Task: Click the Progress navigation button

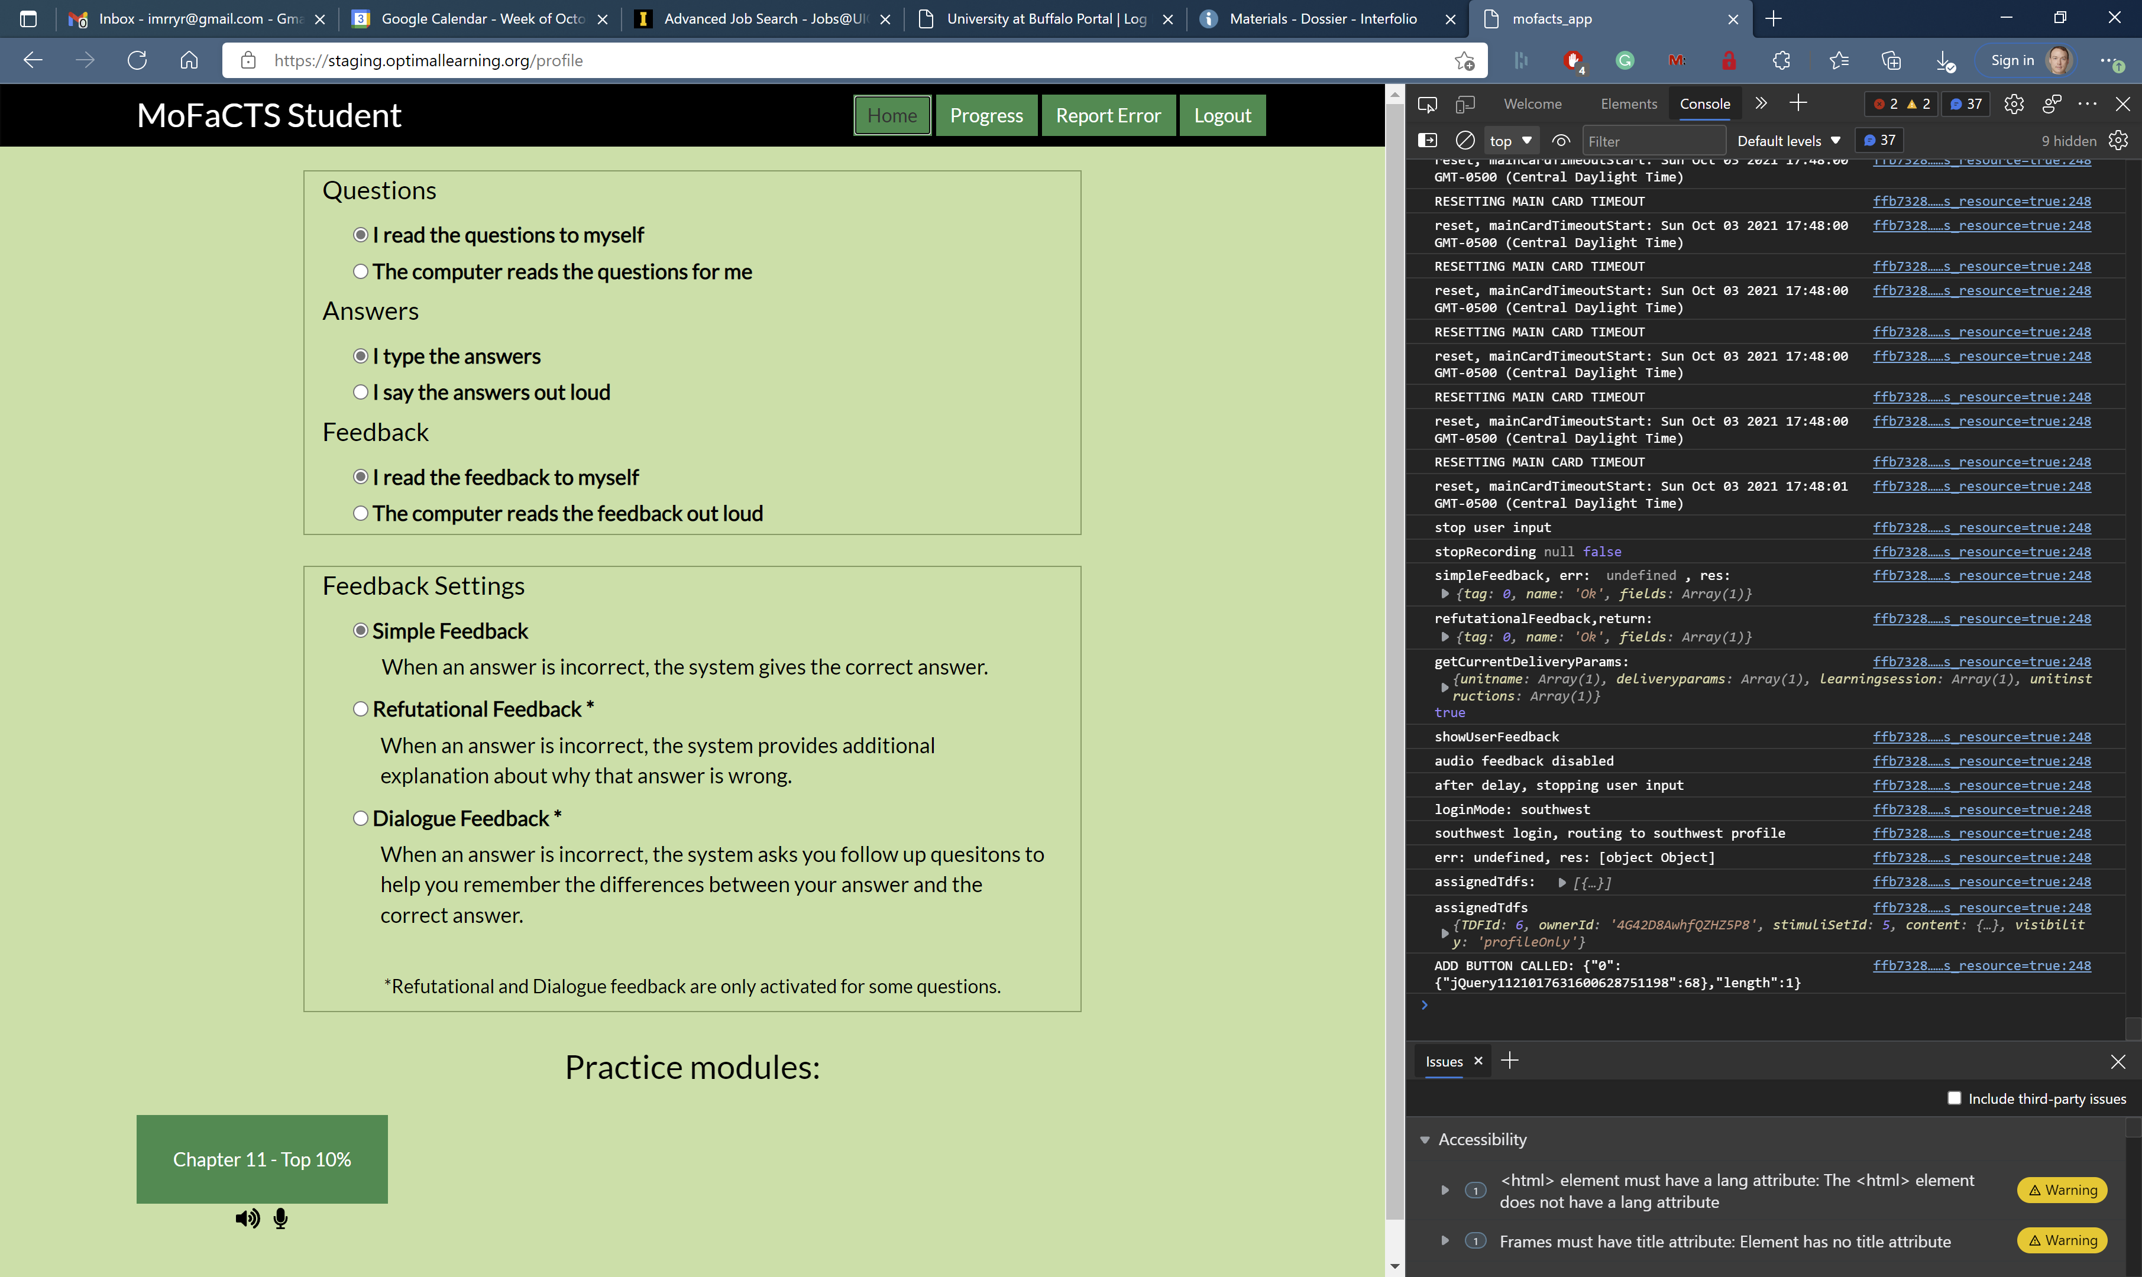Action: click(x=986, y=115)
